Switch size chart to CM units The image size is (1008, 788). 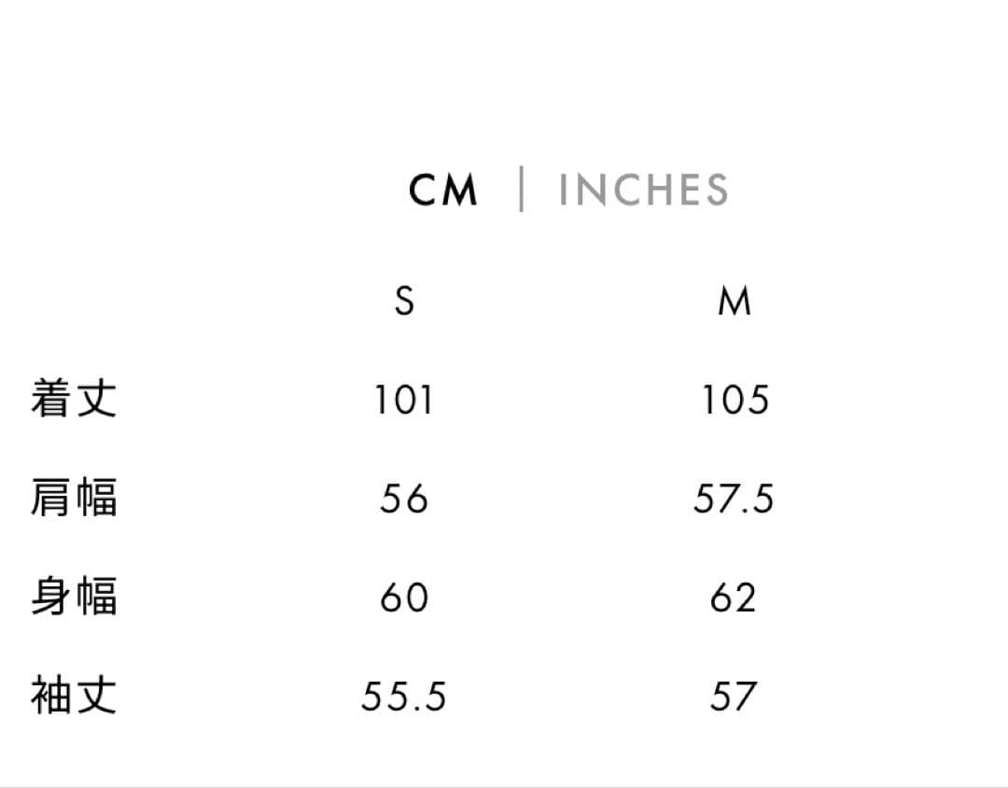click(443, 190)
